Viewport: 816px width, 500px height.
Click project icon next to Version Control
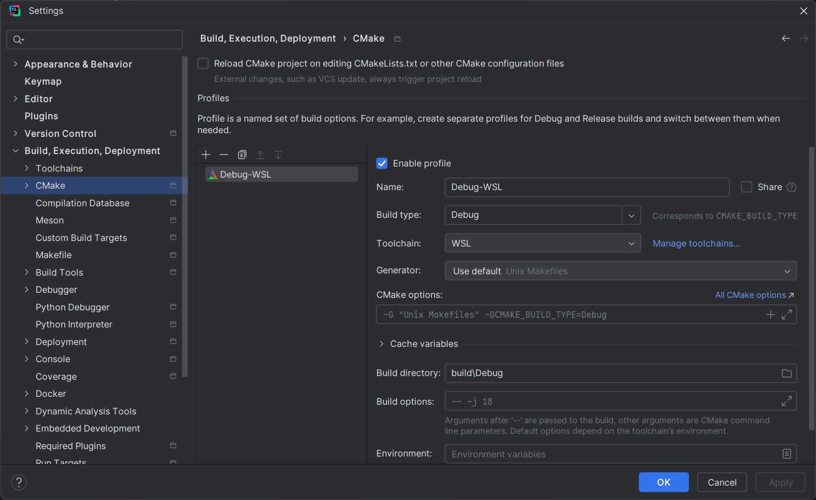coord(173,134)
